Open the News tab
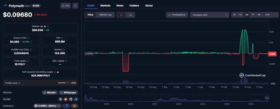280x109 pixels. [x=120, y=5]
